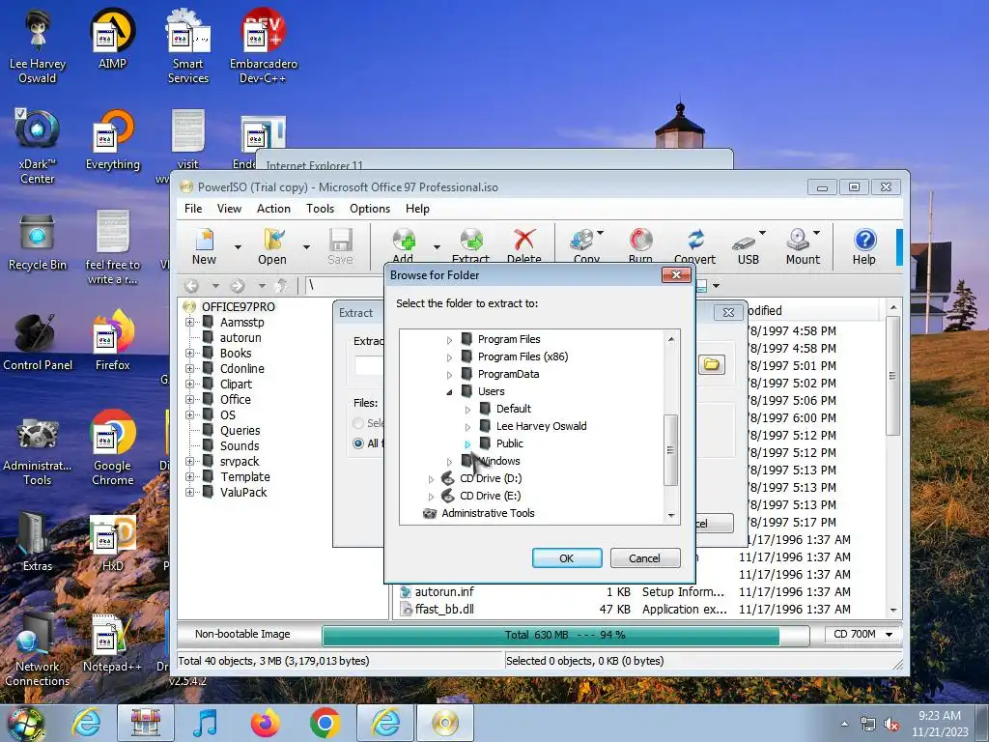Expand Program Files folder in tree

pyautogui.click(x=449, y=340)
